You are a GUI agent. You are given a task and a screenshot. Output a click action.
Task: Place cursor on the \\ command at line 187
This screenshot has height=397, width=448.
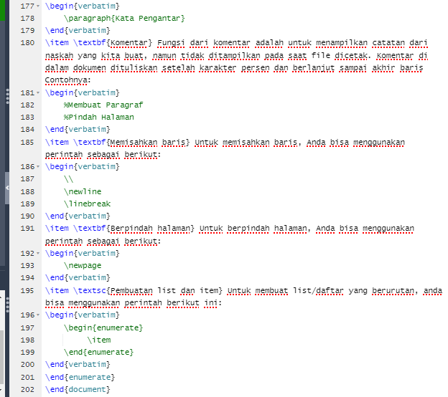69,179
